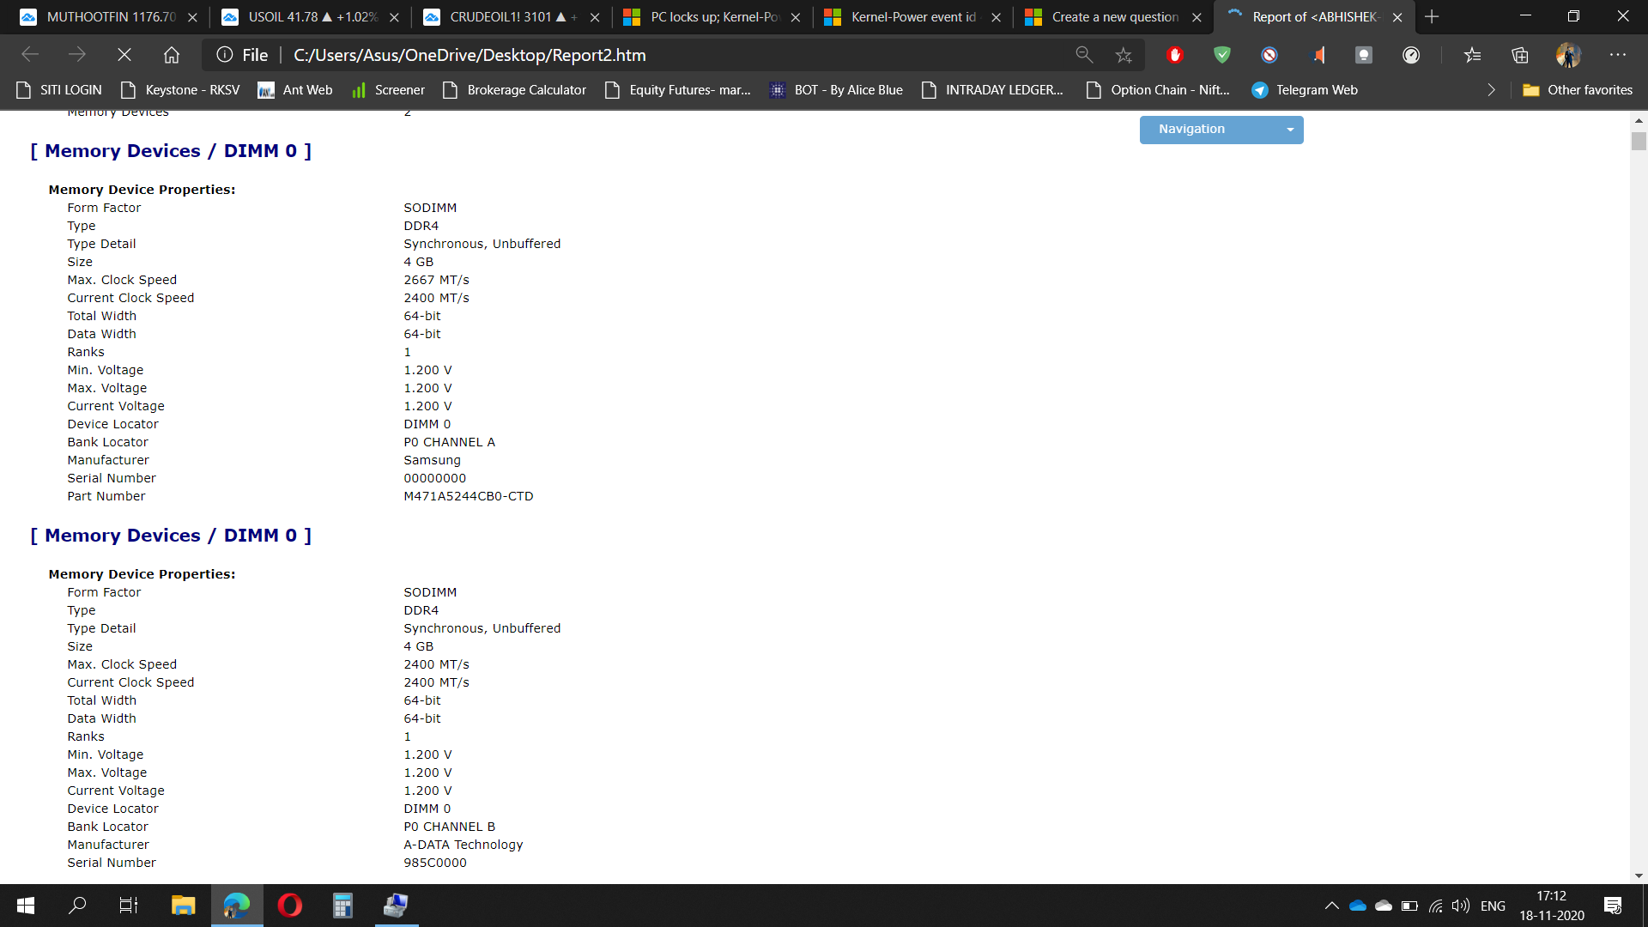The width and height of the screenshot is (1648, 927).
Task: Expand the Navigation dropdown
Action: click(1221, 130)
